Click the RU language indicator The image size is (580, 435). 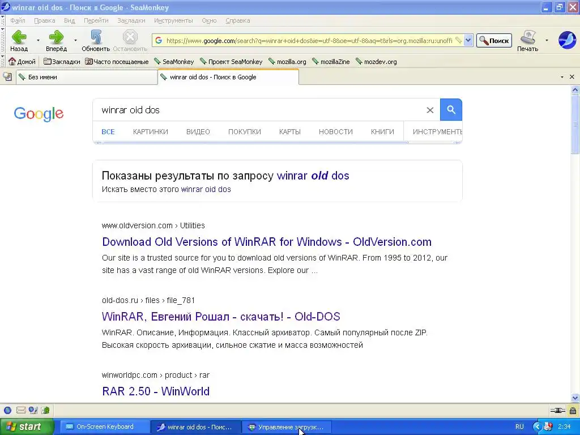[519, 427]
